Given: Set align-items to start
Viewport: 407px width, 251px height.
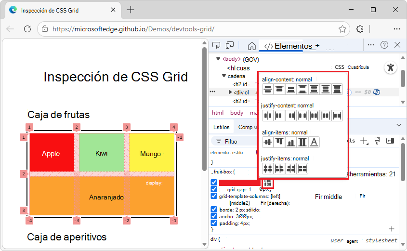Looking at the screenshot, I should [279, 142].
